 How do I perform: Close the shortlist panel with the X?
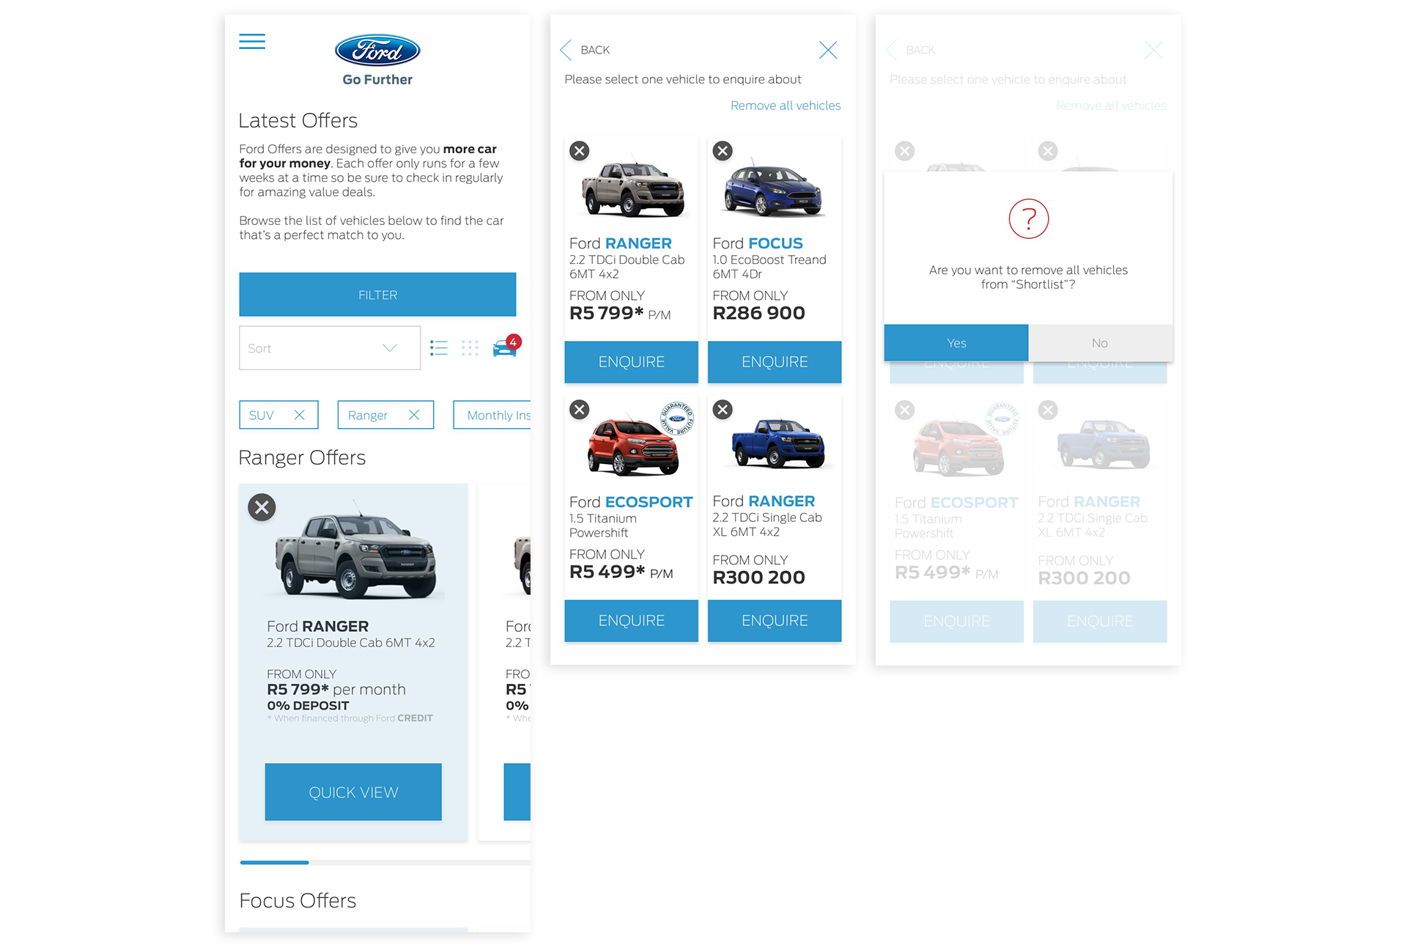(x=828, y=50)
